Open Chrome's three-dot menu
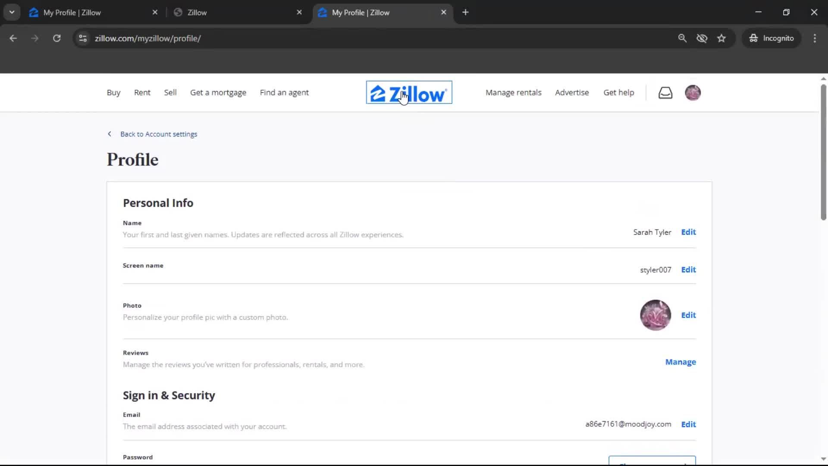 815,38
